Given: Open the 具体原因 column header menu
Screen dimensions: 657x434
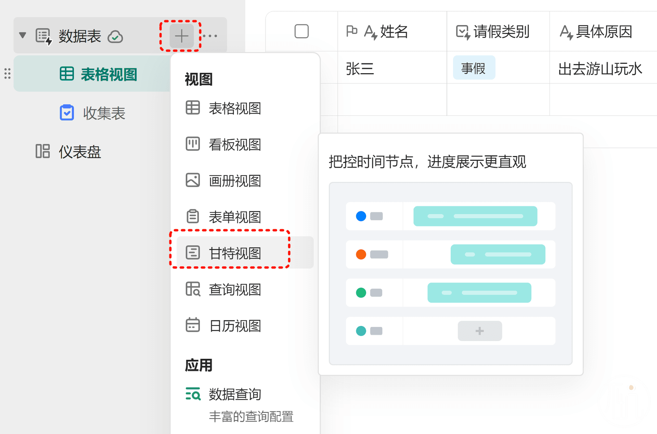Looking at the screenshot, I should pyautogui.click(x=603, y=32).
